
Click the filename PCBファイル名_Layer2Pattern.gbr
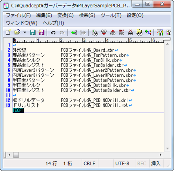coord(97,70)
